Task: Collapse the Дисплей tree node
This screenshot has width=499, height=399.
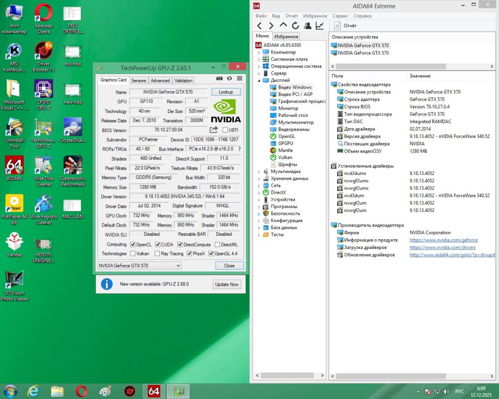Action: (259, 80)
